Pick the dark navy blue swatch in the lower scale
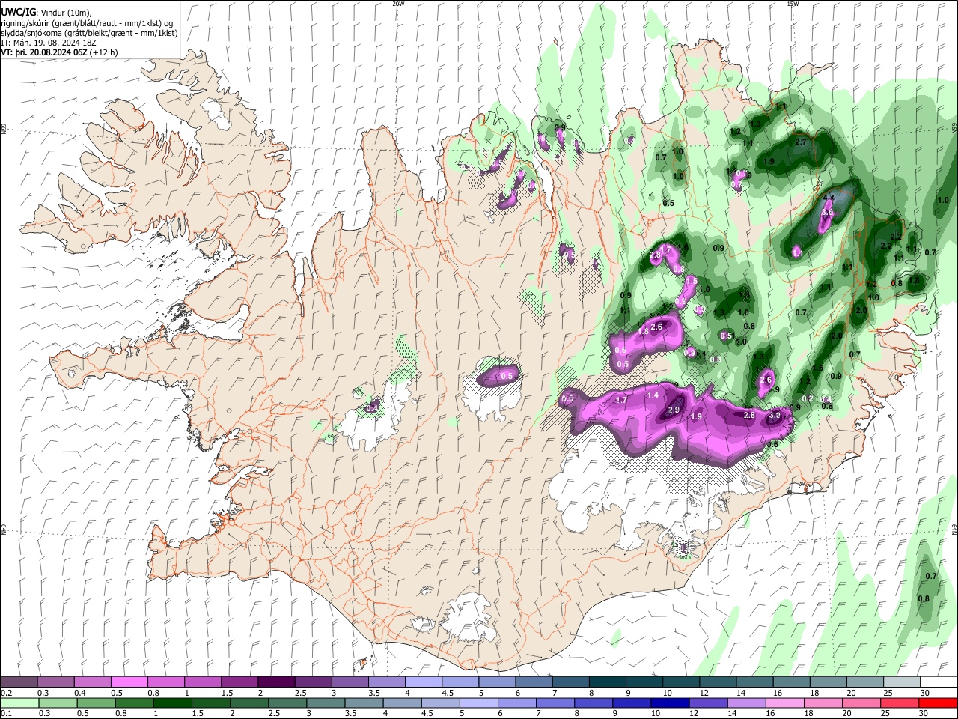Viewport: 958px width, 719px height. point(669,703)
